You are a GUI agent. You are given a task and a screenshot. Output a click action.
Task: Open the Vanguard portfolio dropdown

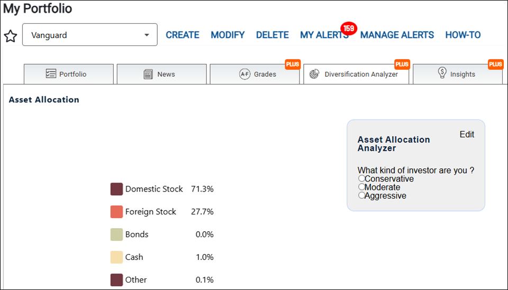(x=90, y=35)
